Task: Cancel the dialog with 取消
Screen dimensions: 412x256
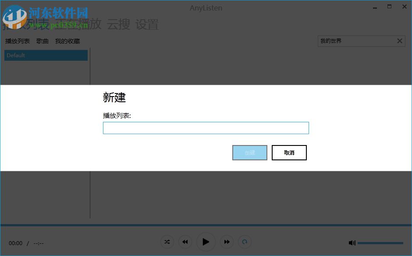Action: (289, 152)
